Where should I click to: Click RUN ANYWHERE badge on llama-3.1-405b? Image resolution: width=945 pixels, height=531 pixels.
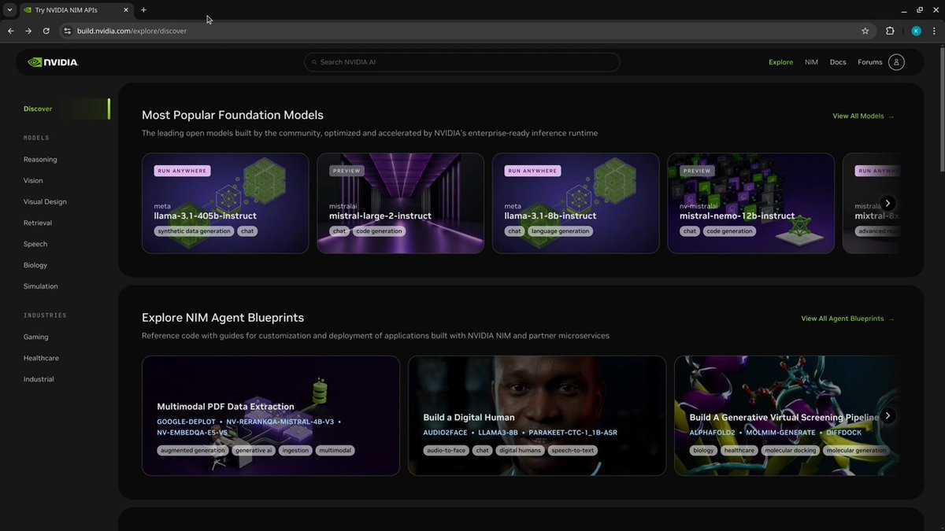click(181, 171)
